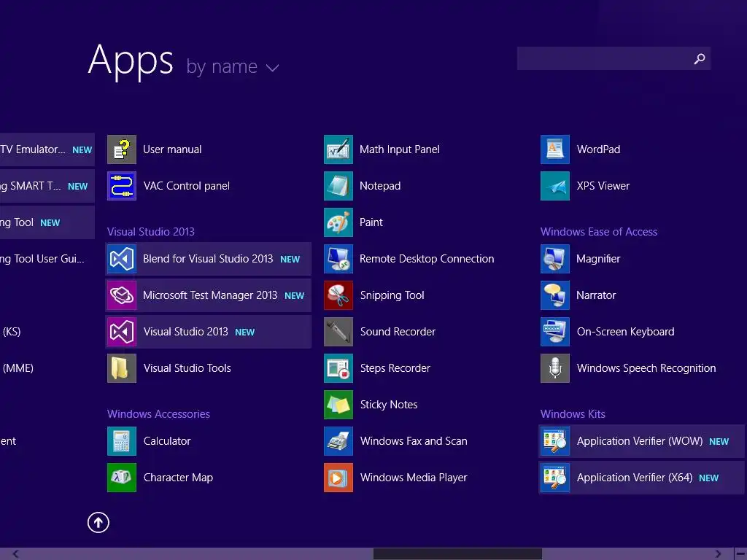747x560 pixels.
Task: Click the magnifying glass search button
Action: tap(700, 58)
